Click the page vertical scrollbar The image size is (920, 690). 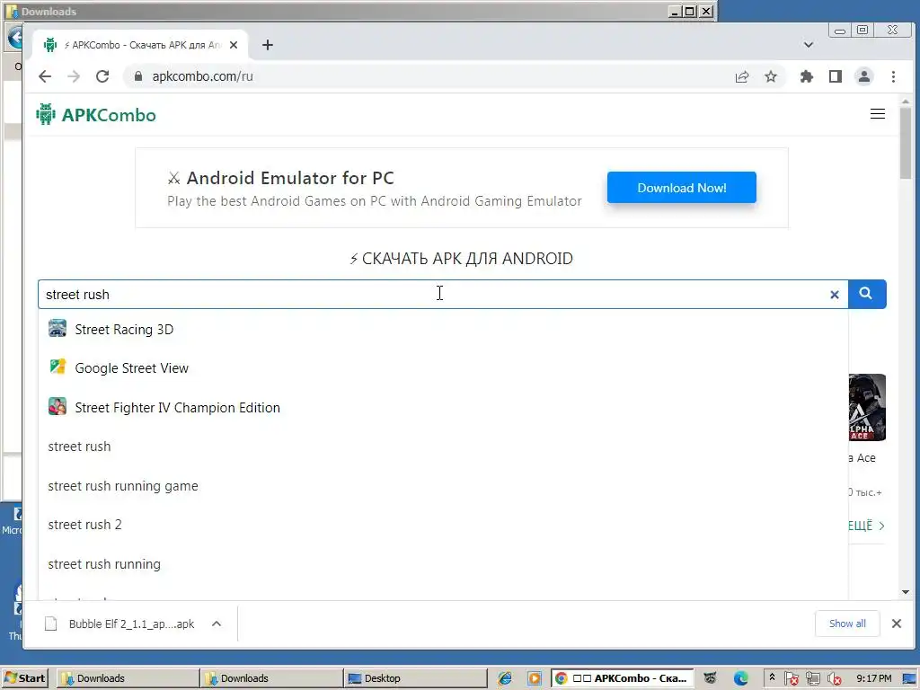tap(906, 143)
